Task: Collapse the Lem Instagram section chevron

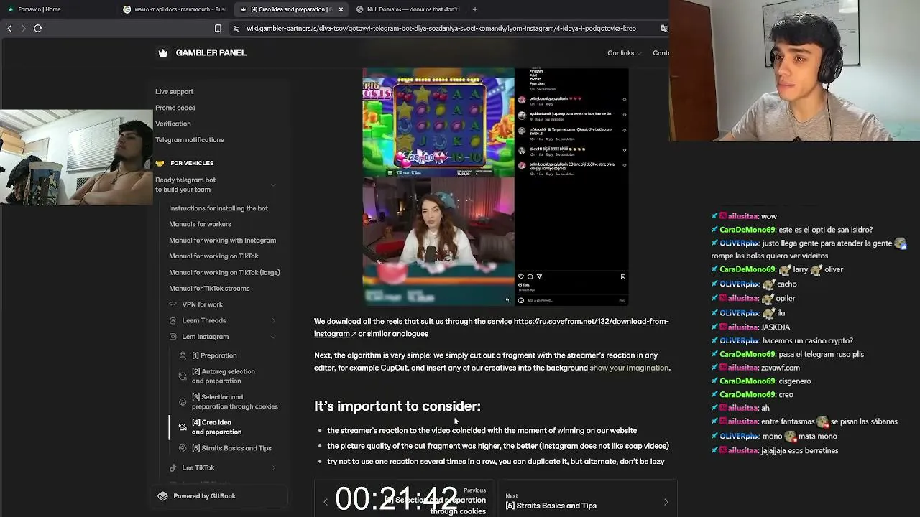Action: (273, 337)
